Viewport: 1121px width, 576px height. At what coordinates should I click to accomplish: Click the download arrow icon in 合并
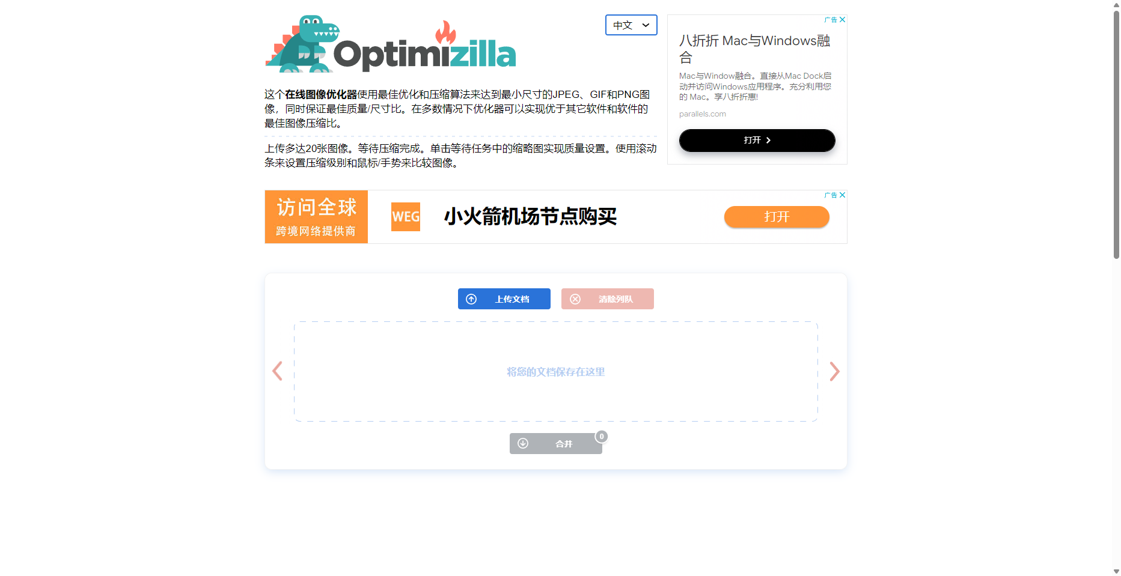523,443
